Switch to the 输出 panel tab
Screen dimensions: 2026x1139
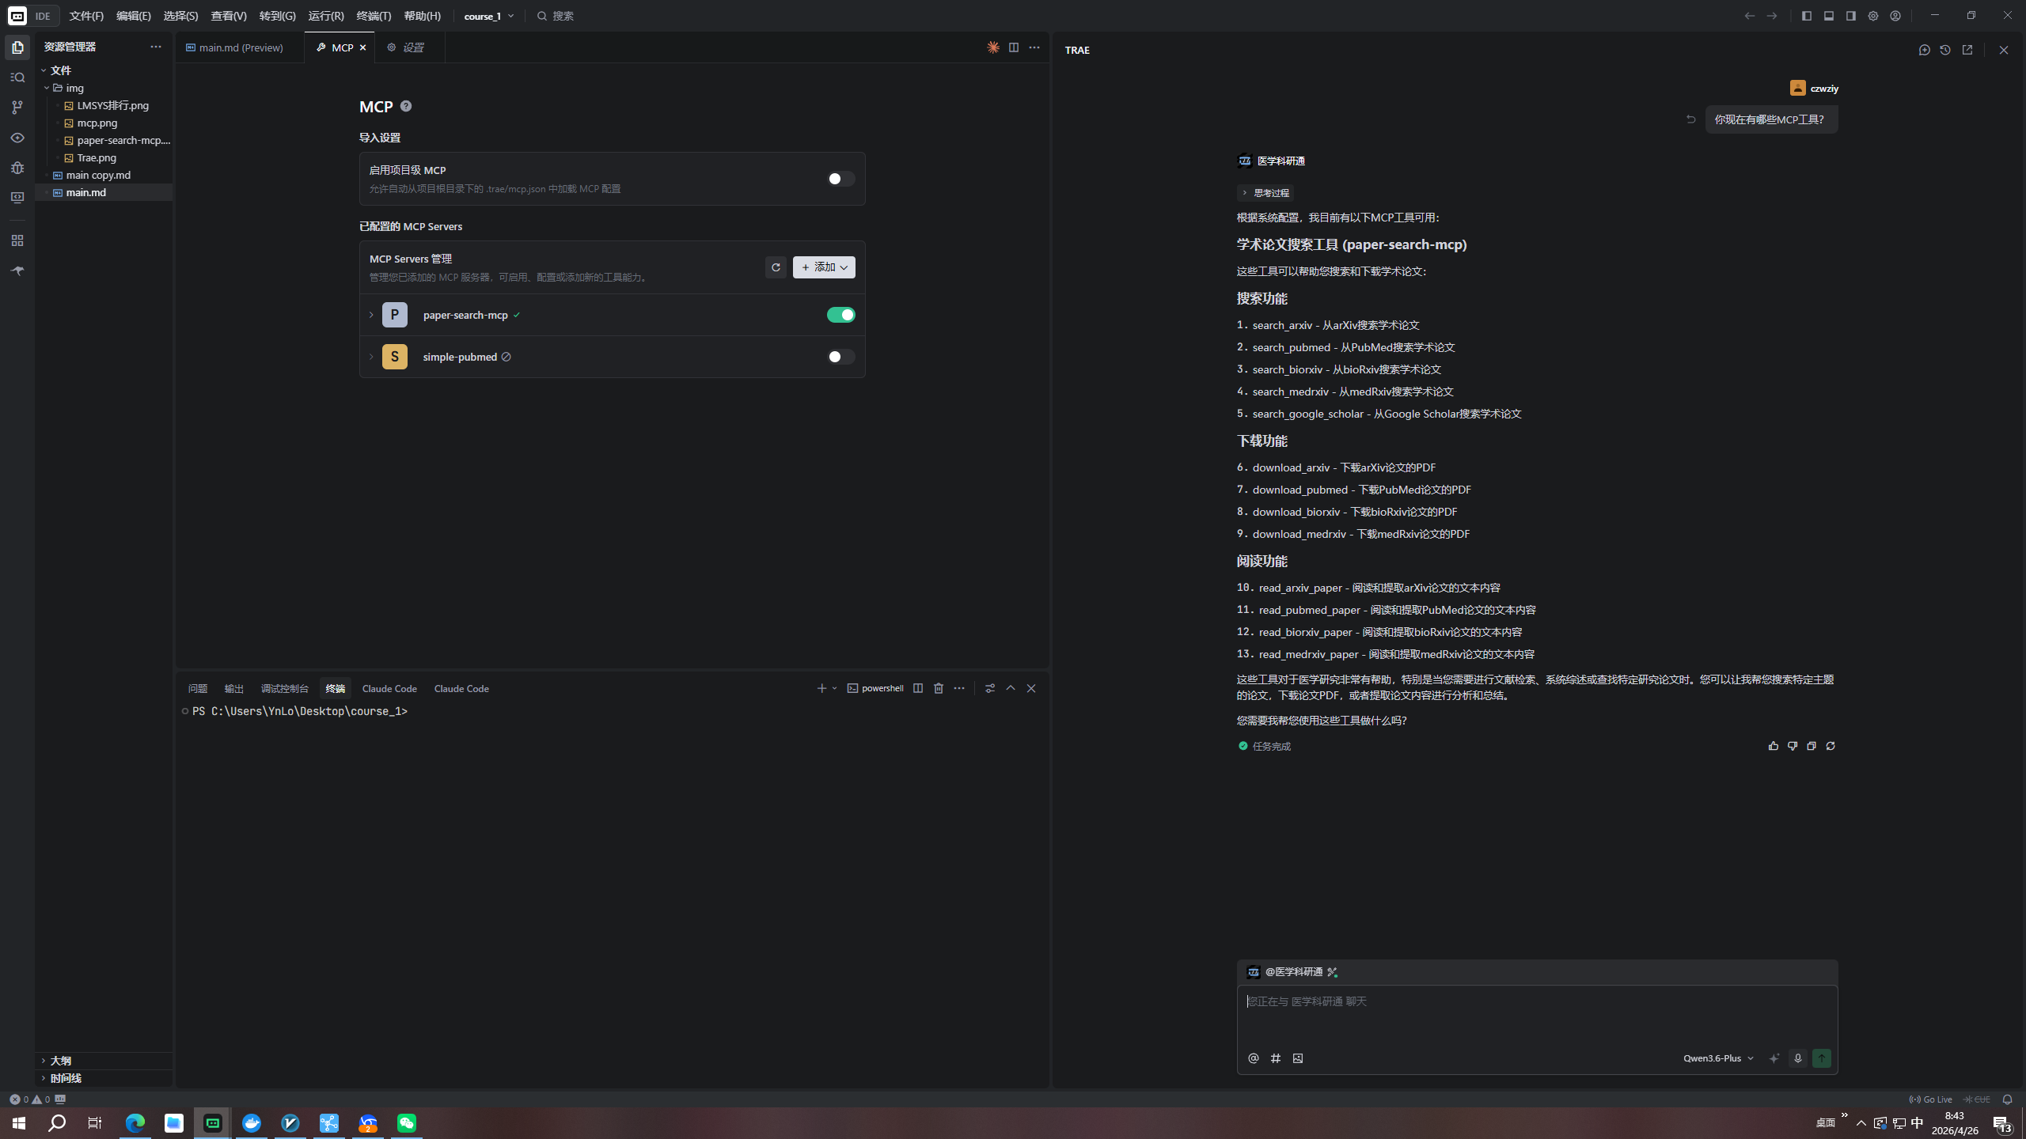tap(234, 688)
